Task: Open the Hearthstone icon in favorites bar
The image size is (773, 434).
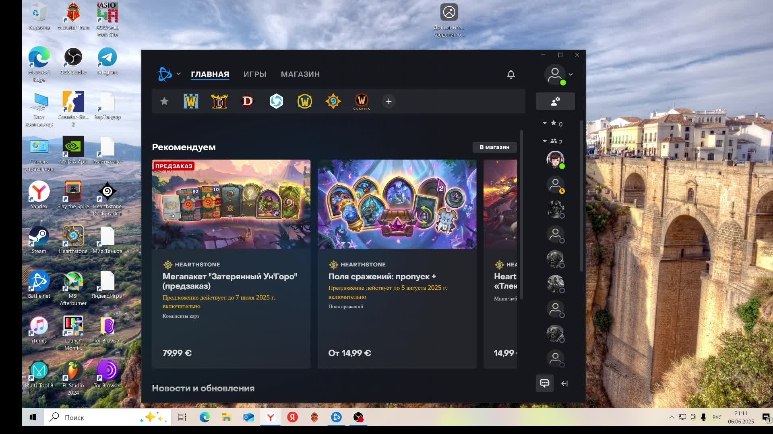Action: (x=333, y=101)
